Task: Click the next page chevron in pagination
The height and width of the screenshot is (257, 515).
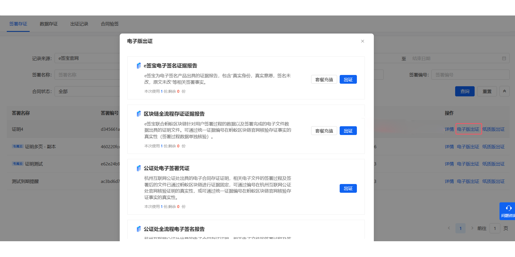Action: (x=472, y=228)
